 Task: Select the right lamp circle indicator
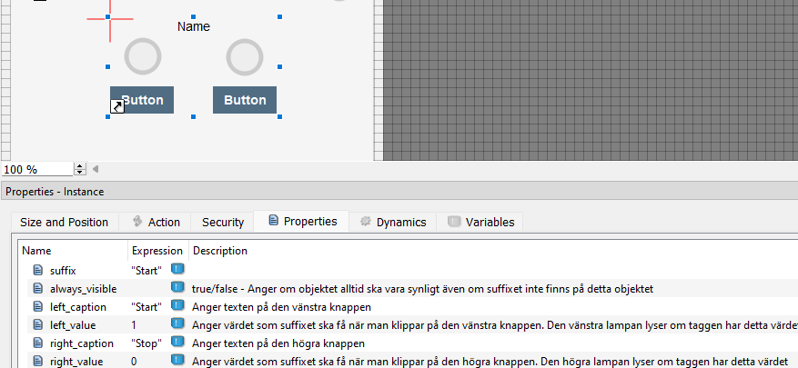coord(244,56)
